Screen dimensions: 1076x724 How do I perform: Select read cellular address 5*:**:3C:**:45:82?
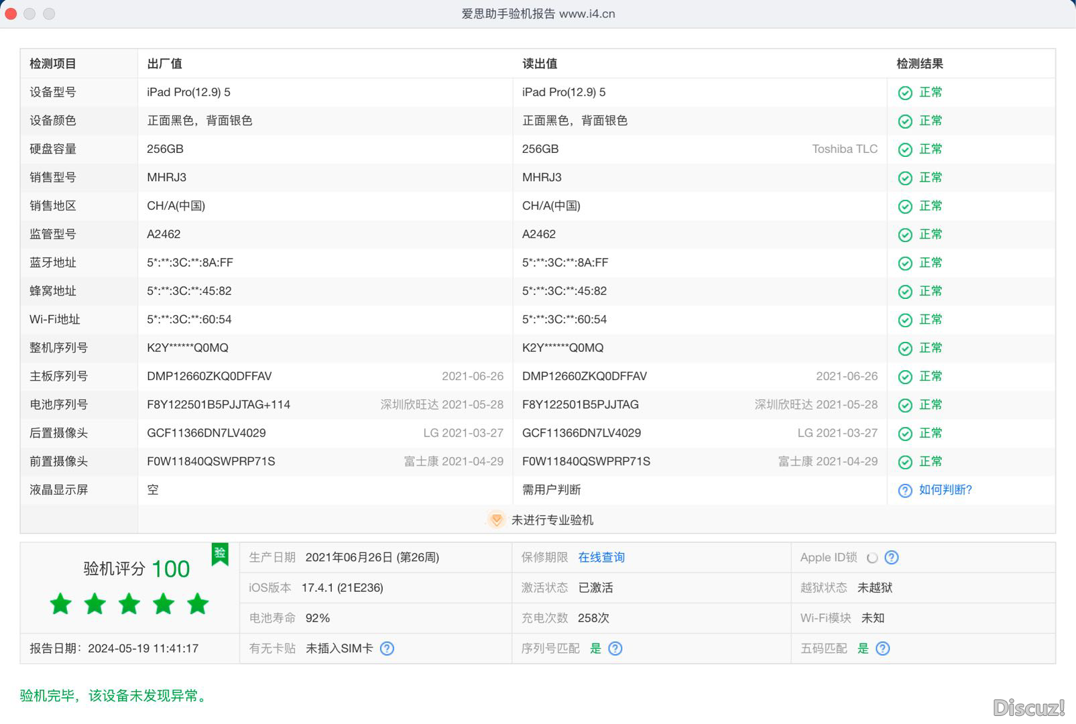click(564, 291)
